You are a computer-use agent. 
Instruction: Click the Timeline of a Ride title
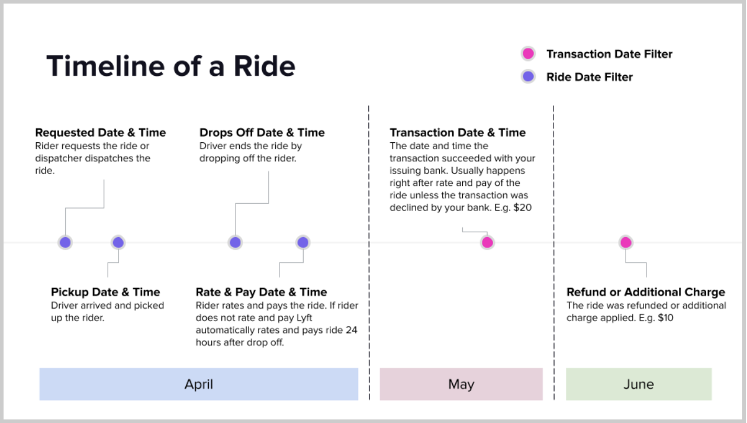click(x=170, y=66)
